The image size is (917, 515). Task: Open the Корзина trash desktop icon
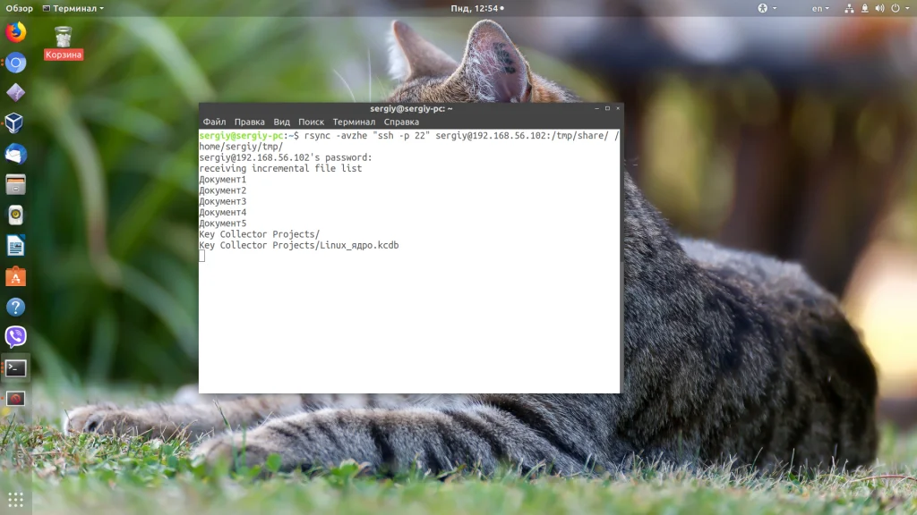tap(64, 43)
